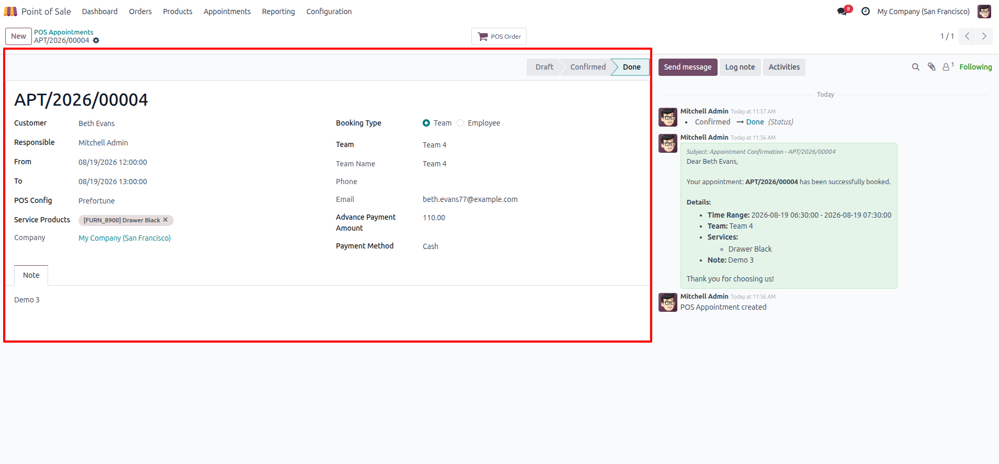This screenshot has width=999, height=464.
Task: Remove the Drawer Black service tag
Action: (165, 220)
